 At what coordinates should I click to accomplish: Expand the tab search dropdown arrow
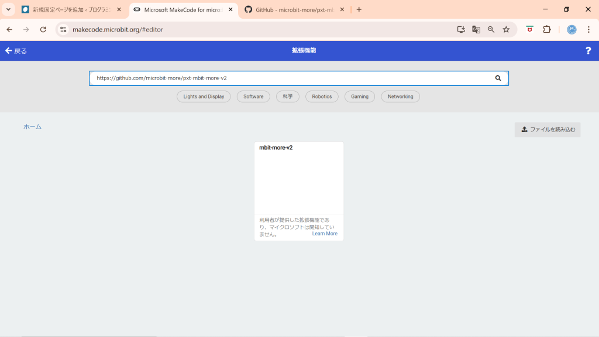tap(9, 9)
